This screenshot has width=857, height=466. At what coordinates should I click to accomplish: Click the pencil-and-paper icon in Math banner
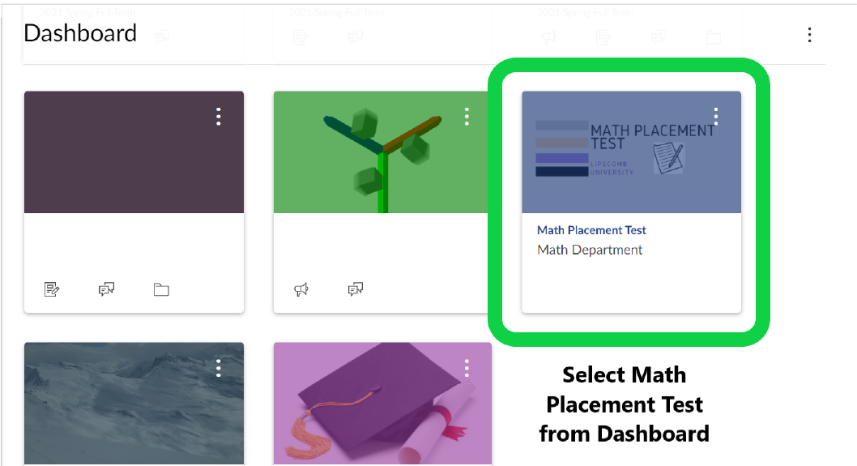pos(669,158)
